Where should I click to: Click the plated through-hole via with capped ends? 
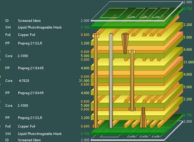(x=96, y=80)
